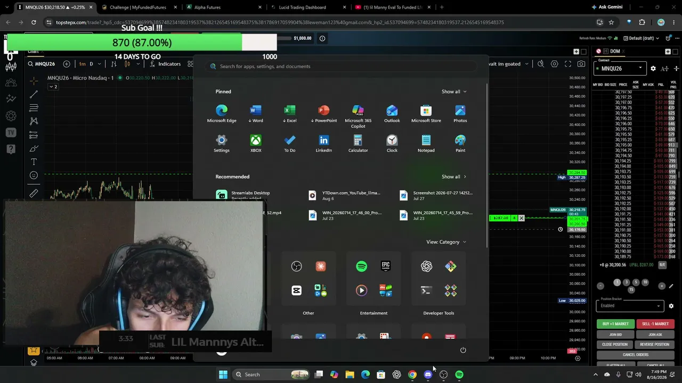Switch to the Alpha Futures browser tab
The height and width of the screenshot is (383, 682).
click(224, 7)
